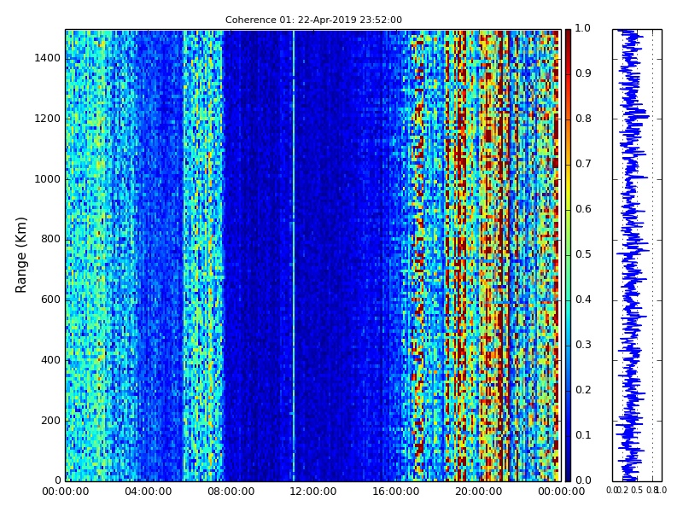
Task: Click the colorbar label 0.1
Action: pyautogui.click(x=583, y=435)
